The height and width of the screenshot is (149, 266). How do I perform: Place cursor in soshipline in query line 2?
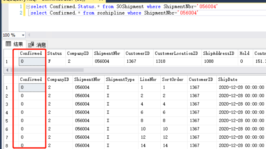tap(111, 13)
